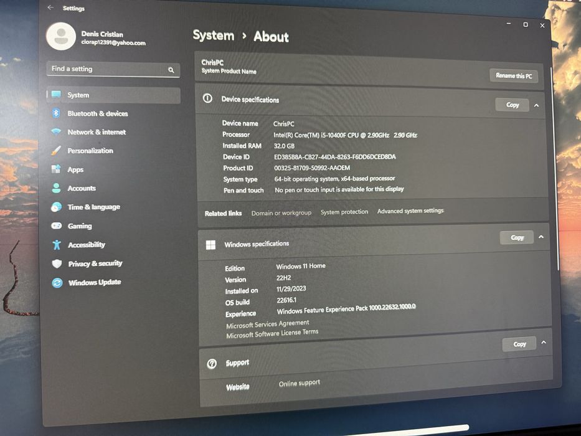The image size is (581, 436).
Task: Open the Online support link
Action: 300,383
